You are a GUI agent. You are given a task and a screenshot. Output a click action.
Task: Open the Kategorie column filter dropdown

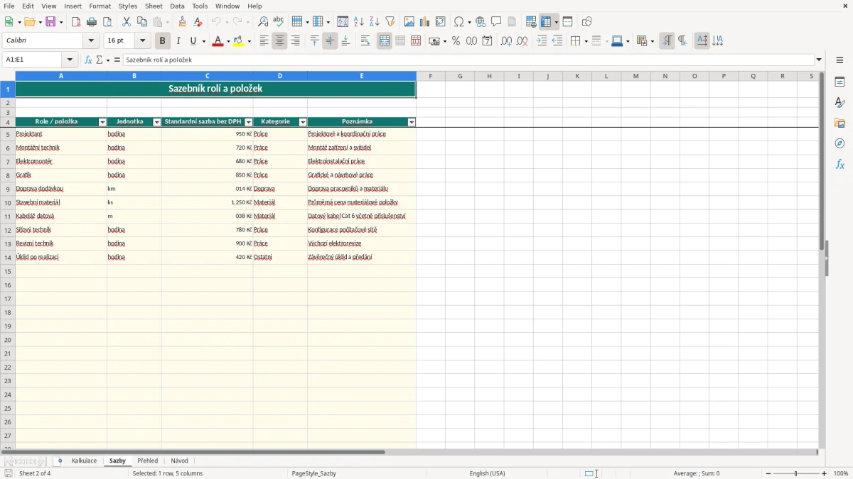[x=303, y=122]
